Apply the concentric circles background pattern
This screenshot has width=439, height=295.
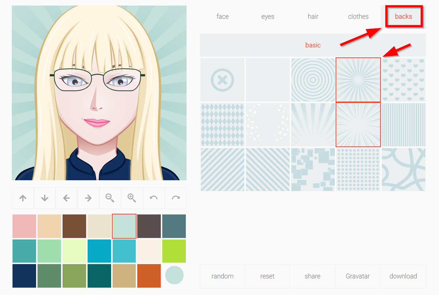pos(313,79)
